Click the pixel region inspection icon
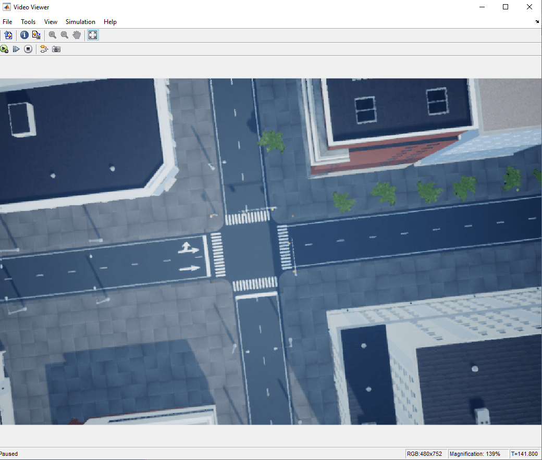 coord(36,35)
